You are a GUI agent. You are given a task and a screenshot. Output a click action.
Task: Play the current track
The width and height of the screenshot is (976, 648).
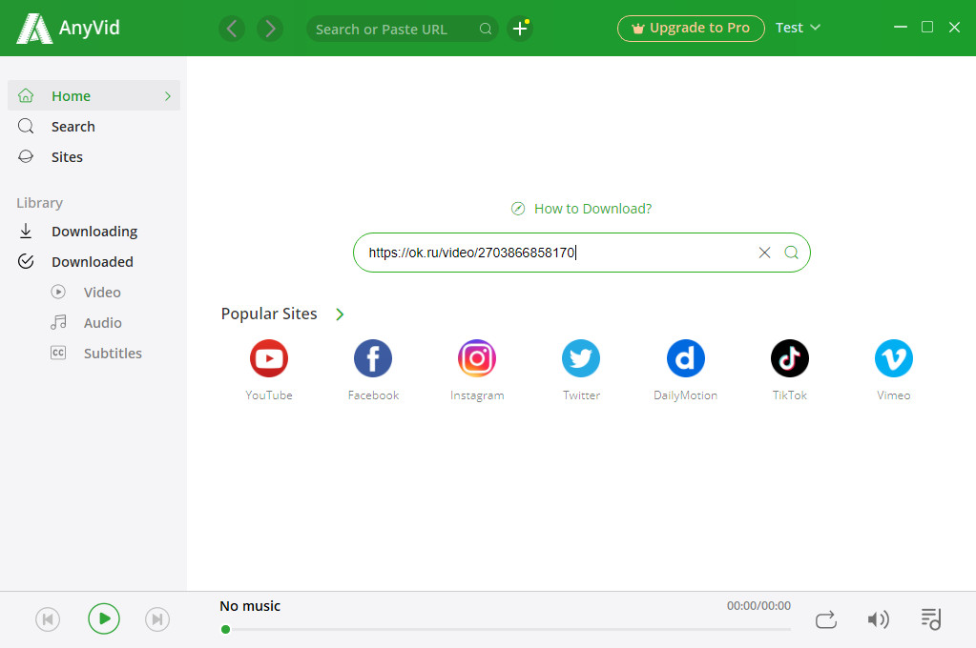click(104, 618)
